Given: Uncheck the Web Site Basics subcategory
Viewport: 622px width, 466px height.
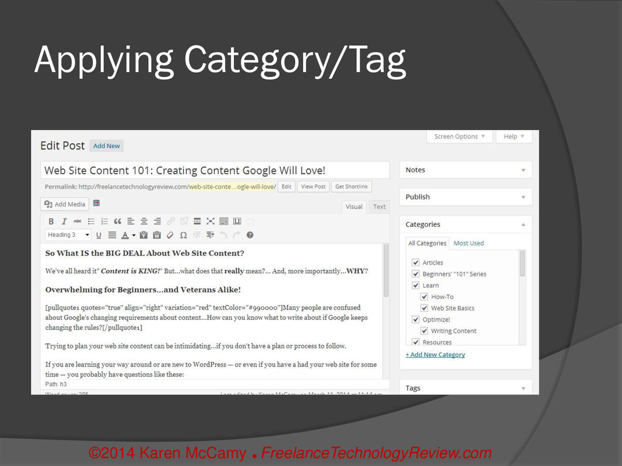Looking at the screenshot, I should [x=424, y=308].
